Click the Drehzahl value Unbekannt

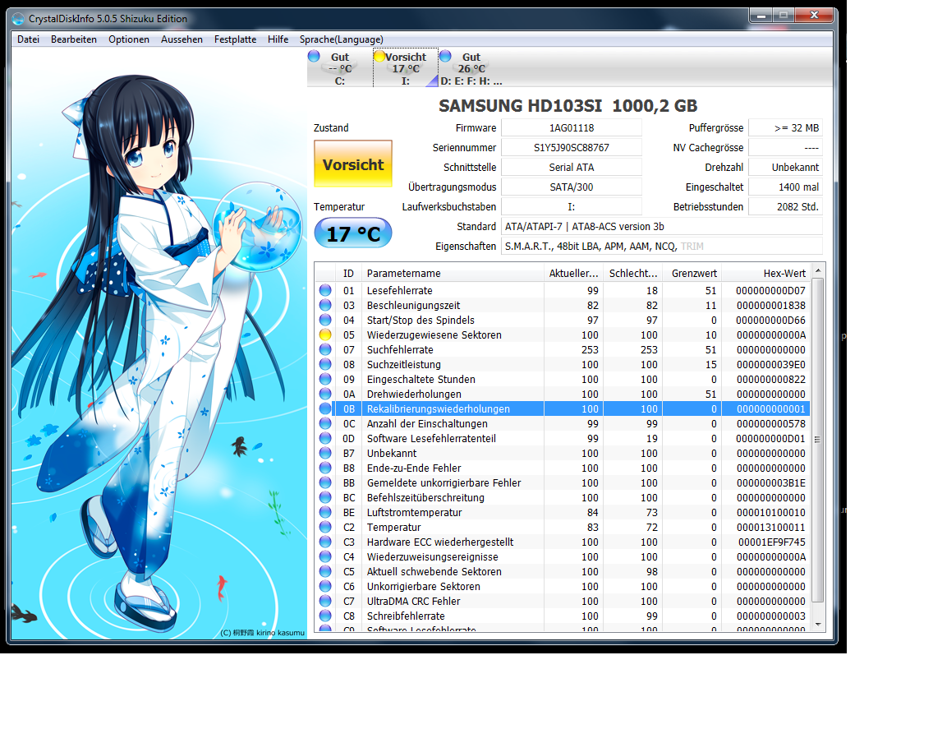coord(785,167)
